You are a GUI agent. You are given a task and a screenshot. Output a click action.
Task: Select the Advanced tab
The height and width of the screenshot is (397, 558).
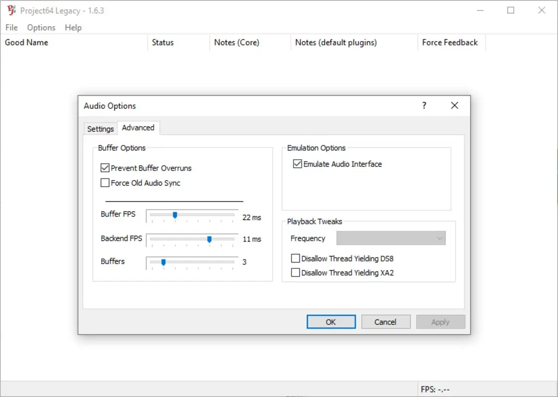138,128
